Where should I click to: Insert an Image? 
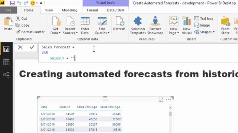coord(202,25)
